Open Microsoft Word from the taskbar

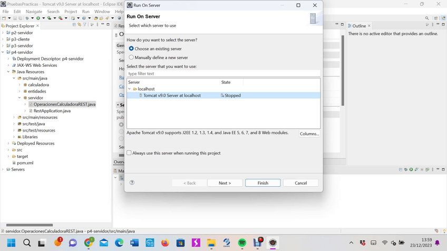point(134,243)
